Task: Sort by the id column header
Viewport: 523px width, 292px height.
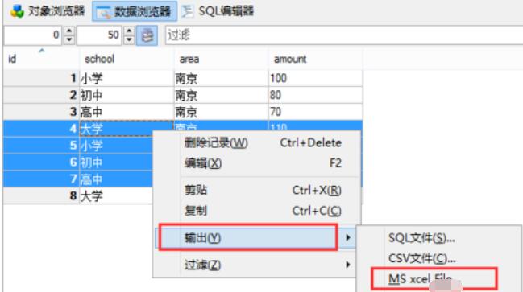Action: 41,59
